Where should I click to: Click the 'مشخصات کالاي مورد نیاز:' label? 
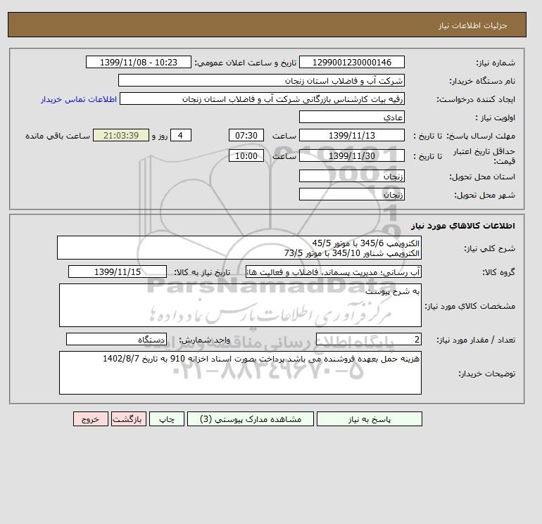(x=469, y=306)
